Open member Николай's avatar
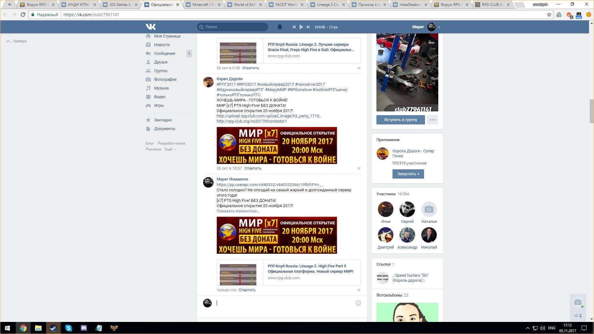Screen dimensions: 594x334 [x=429, y=235]
